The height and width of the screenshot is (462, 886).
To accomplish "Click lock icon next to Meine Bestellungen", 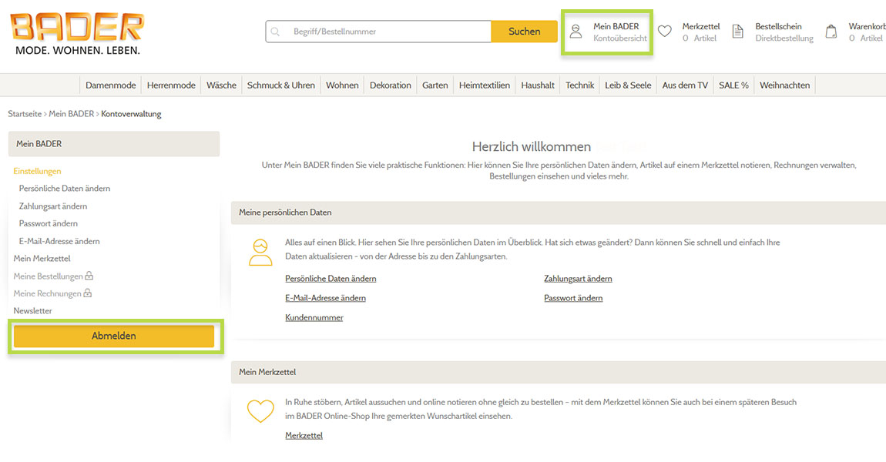I will click(x=89, y=276).
